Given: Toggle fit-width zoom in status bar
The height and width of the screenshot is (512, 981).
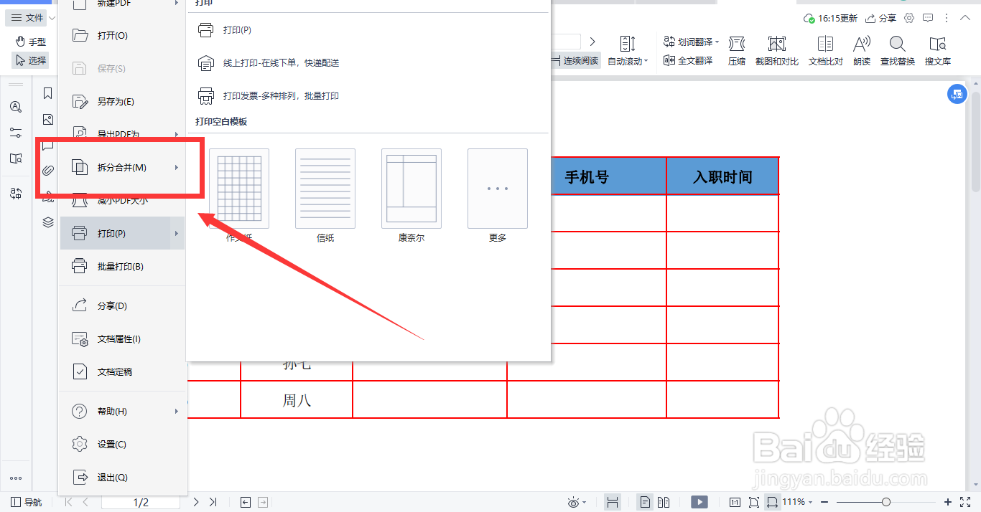Looking at the screenshot, I should pos(773,503).
